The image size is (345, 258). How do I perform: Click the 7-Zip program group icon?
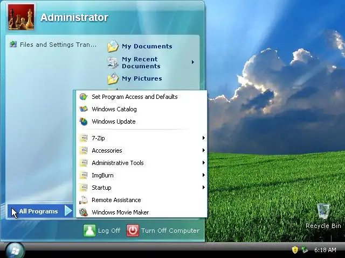pyautogui.click(x=84, y=138)
